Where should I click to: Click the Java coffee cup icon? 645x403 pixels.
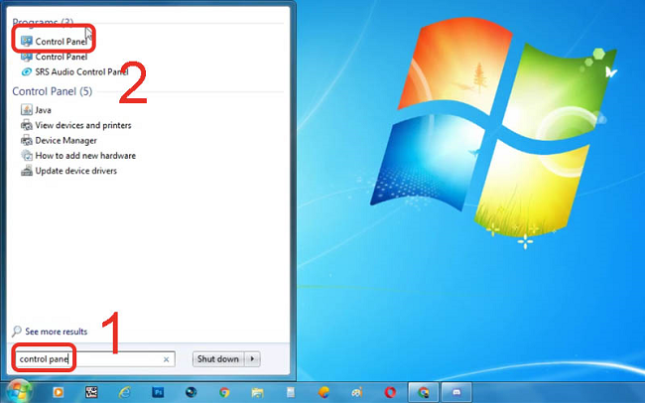tap(26, 110)
